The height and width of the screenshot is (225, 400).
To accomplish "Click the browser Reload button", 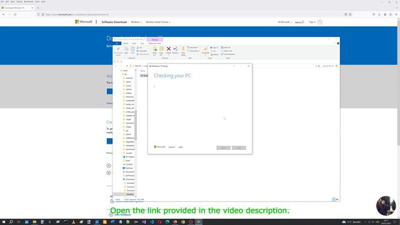I will click(15, 14).
